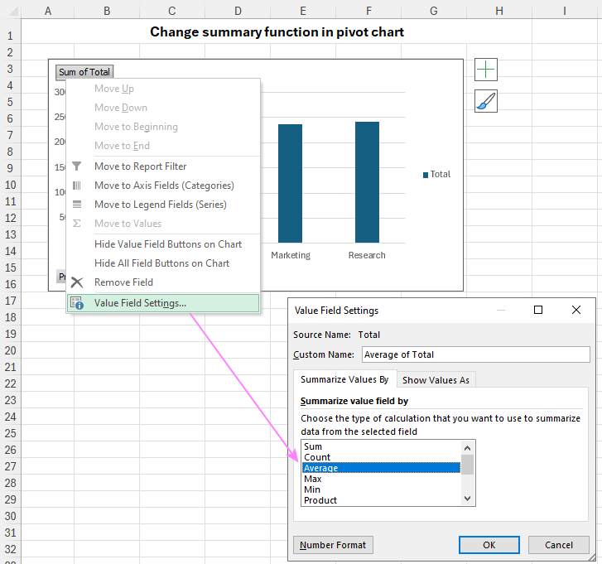This screenshot has width=602, height=564.
Task: Click the Sum of Total field button
Action: point(84,72)
